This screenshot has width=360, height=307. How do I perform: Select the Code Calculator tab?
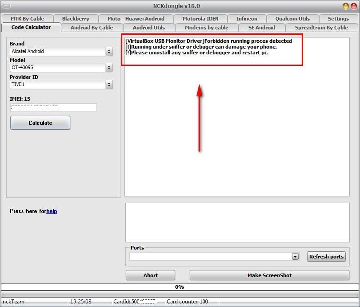[31, 27]
